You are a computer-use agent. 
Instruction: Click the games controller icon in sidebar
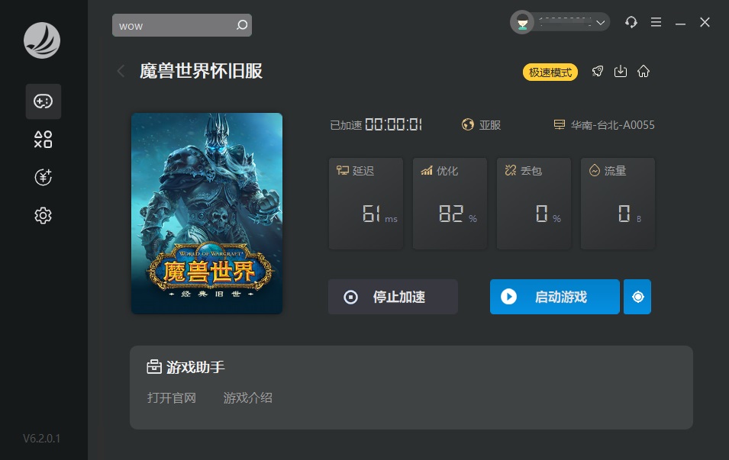44,101
